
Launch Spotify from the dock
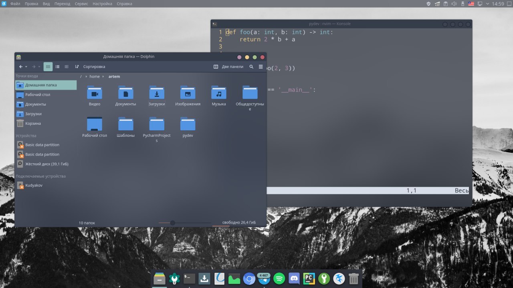(x=279, y=278)
